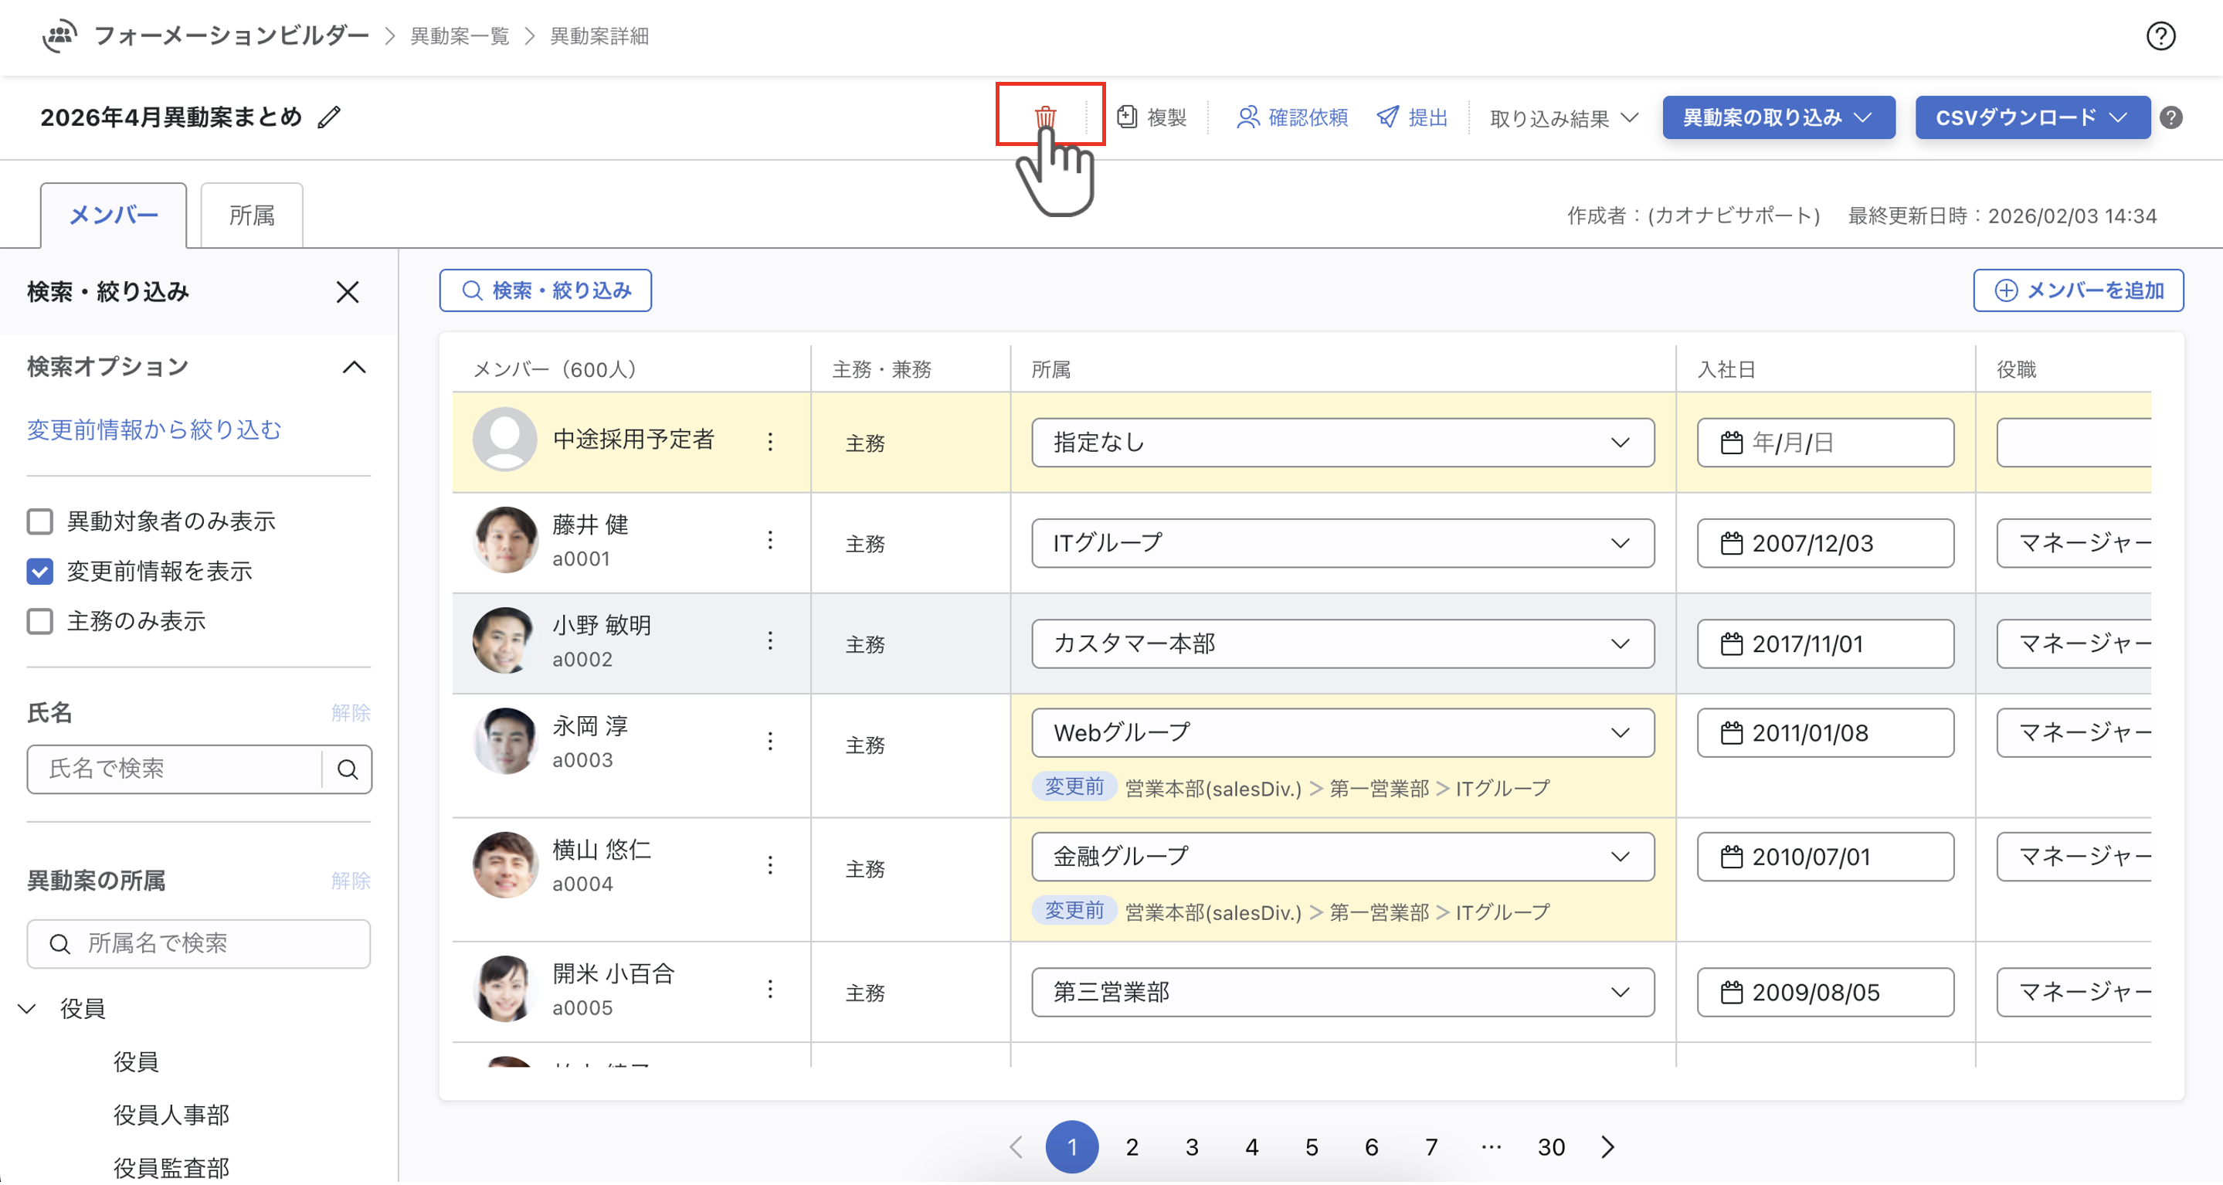Switch to the 所属 tab
2223x1185 pixels.
click(x=251, y=215)
